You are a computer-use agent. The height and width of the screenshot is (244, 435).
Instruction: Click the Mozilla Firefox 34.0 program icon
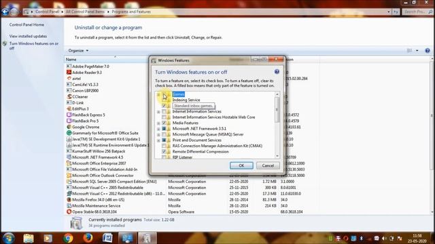[x=69, y=200]
